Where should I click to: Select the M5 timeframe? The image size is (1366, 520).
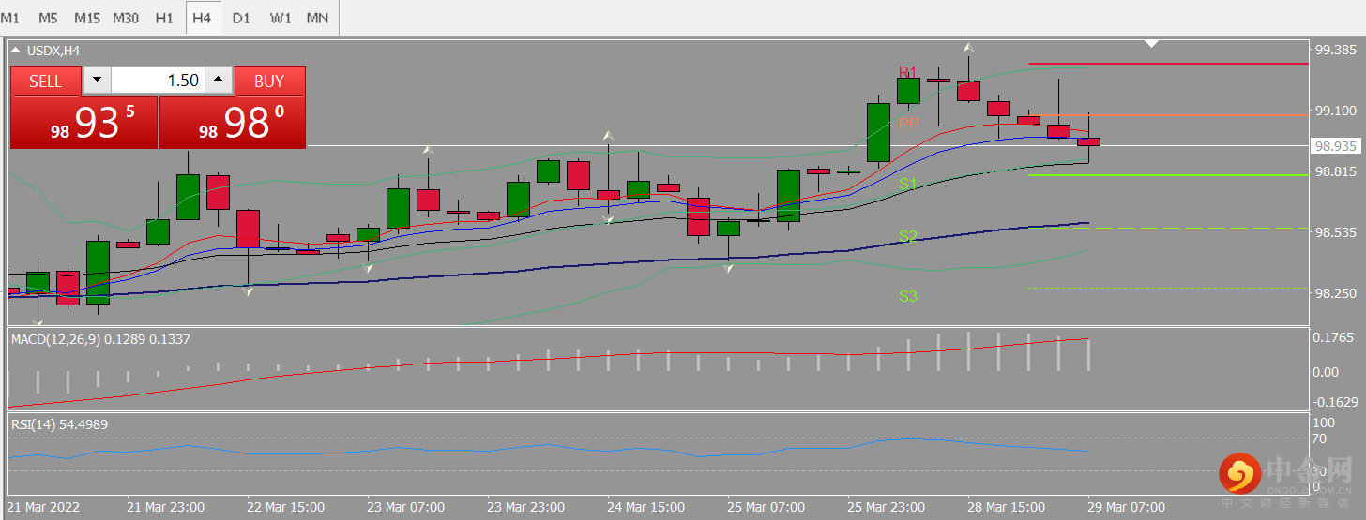coord(48,18)
